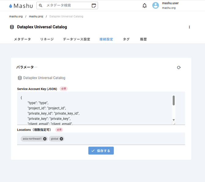Select the タグ tab
The image size is (205, 182).
click(126, 39)
